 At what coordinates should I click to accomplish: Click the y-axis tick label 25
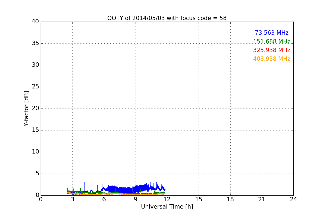[35, 87]
